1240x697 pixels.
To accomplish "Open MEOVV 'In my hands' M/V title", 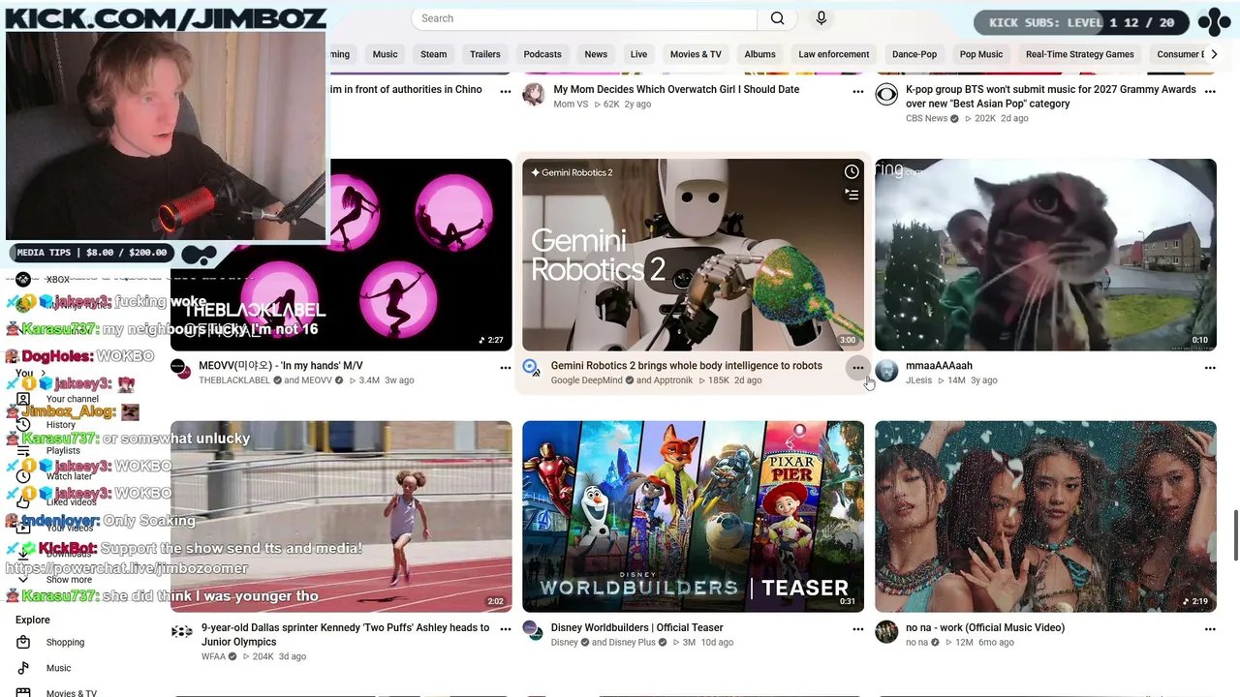I will (x=281, y=366).
